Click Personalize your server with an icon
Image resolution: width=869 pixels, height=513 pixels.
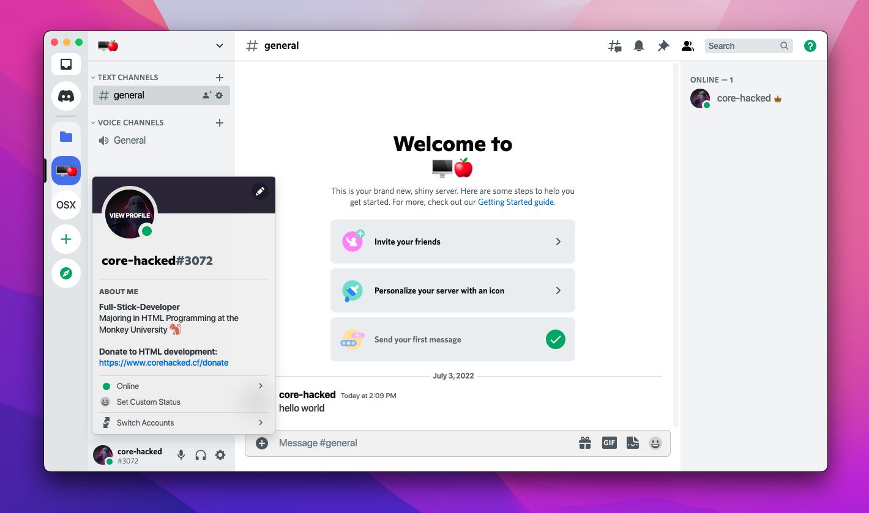point(453,290)
